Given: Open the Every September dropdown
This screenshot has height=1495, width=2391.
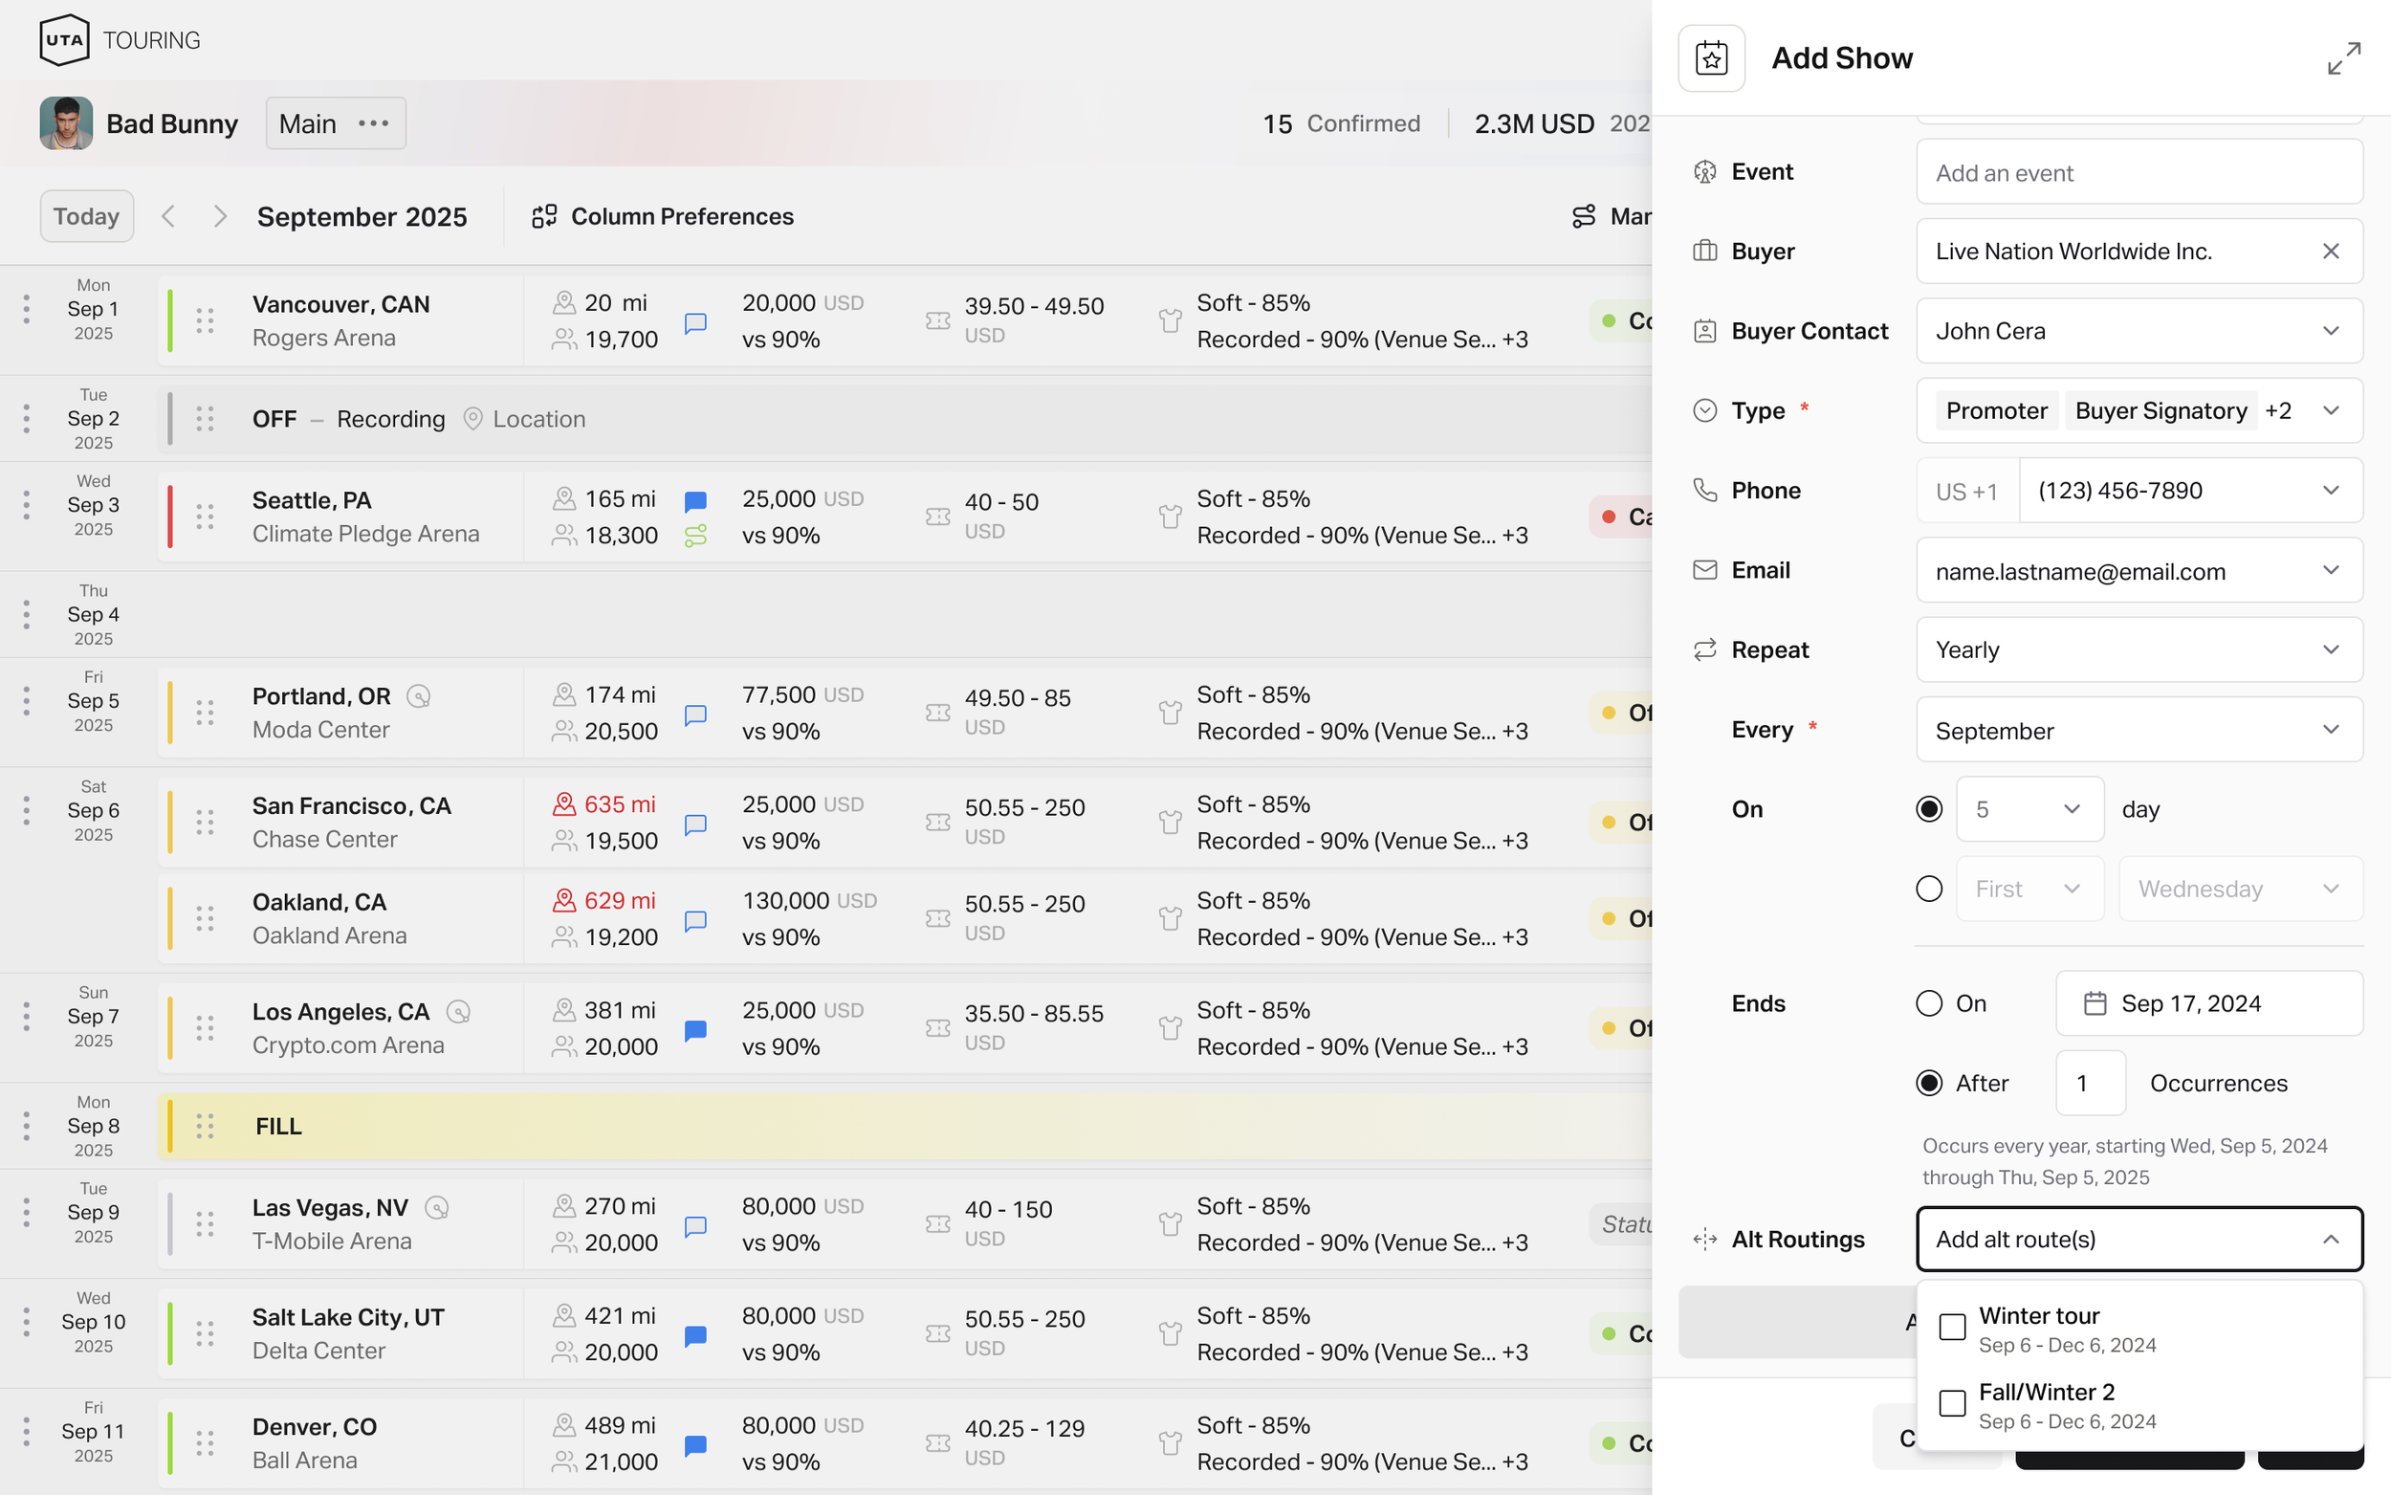Looking at the screenshot, I should click(2138, 730).
